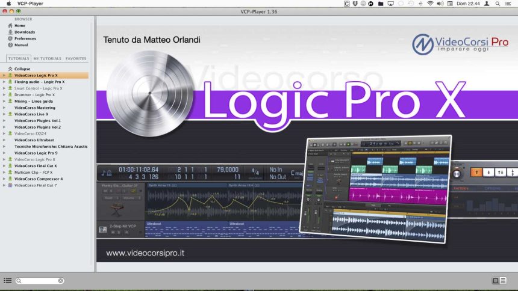Image resolution: width=518 pixels, height=291 pixels.
Task: Switch to the MY TUTORIALS tab
Action: [47, 59]
